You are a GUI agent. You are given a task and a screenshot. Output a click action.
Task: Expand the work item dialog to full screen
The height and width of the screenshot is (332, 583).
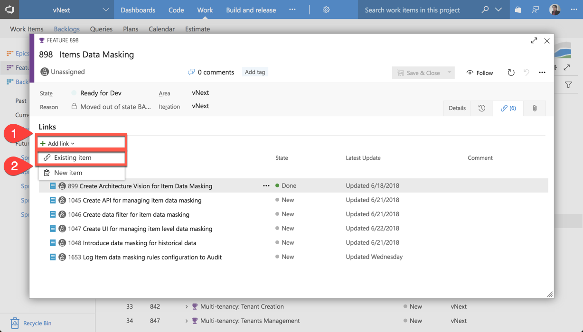coord(534,41)
